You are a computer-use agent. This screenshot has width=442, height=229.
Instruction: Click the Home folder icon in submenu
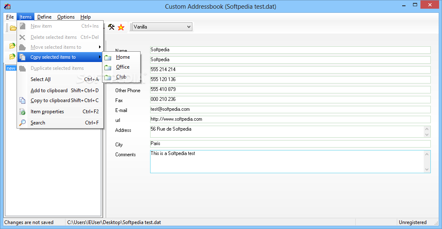pyautogui.click(x=108, y=57)
